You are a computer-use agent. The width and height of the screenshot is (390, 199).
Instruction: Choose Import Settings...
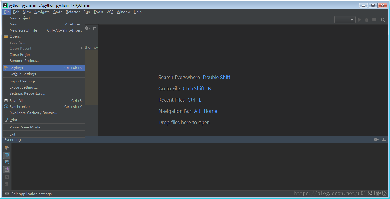coord(44,81)
